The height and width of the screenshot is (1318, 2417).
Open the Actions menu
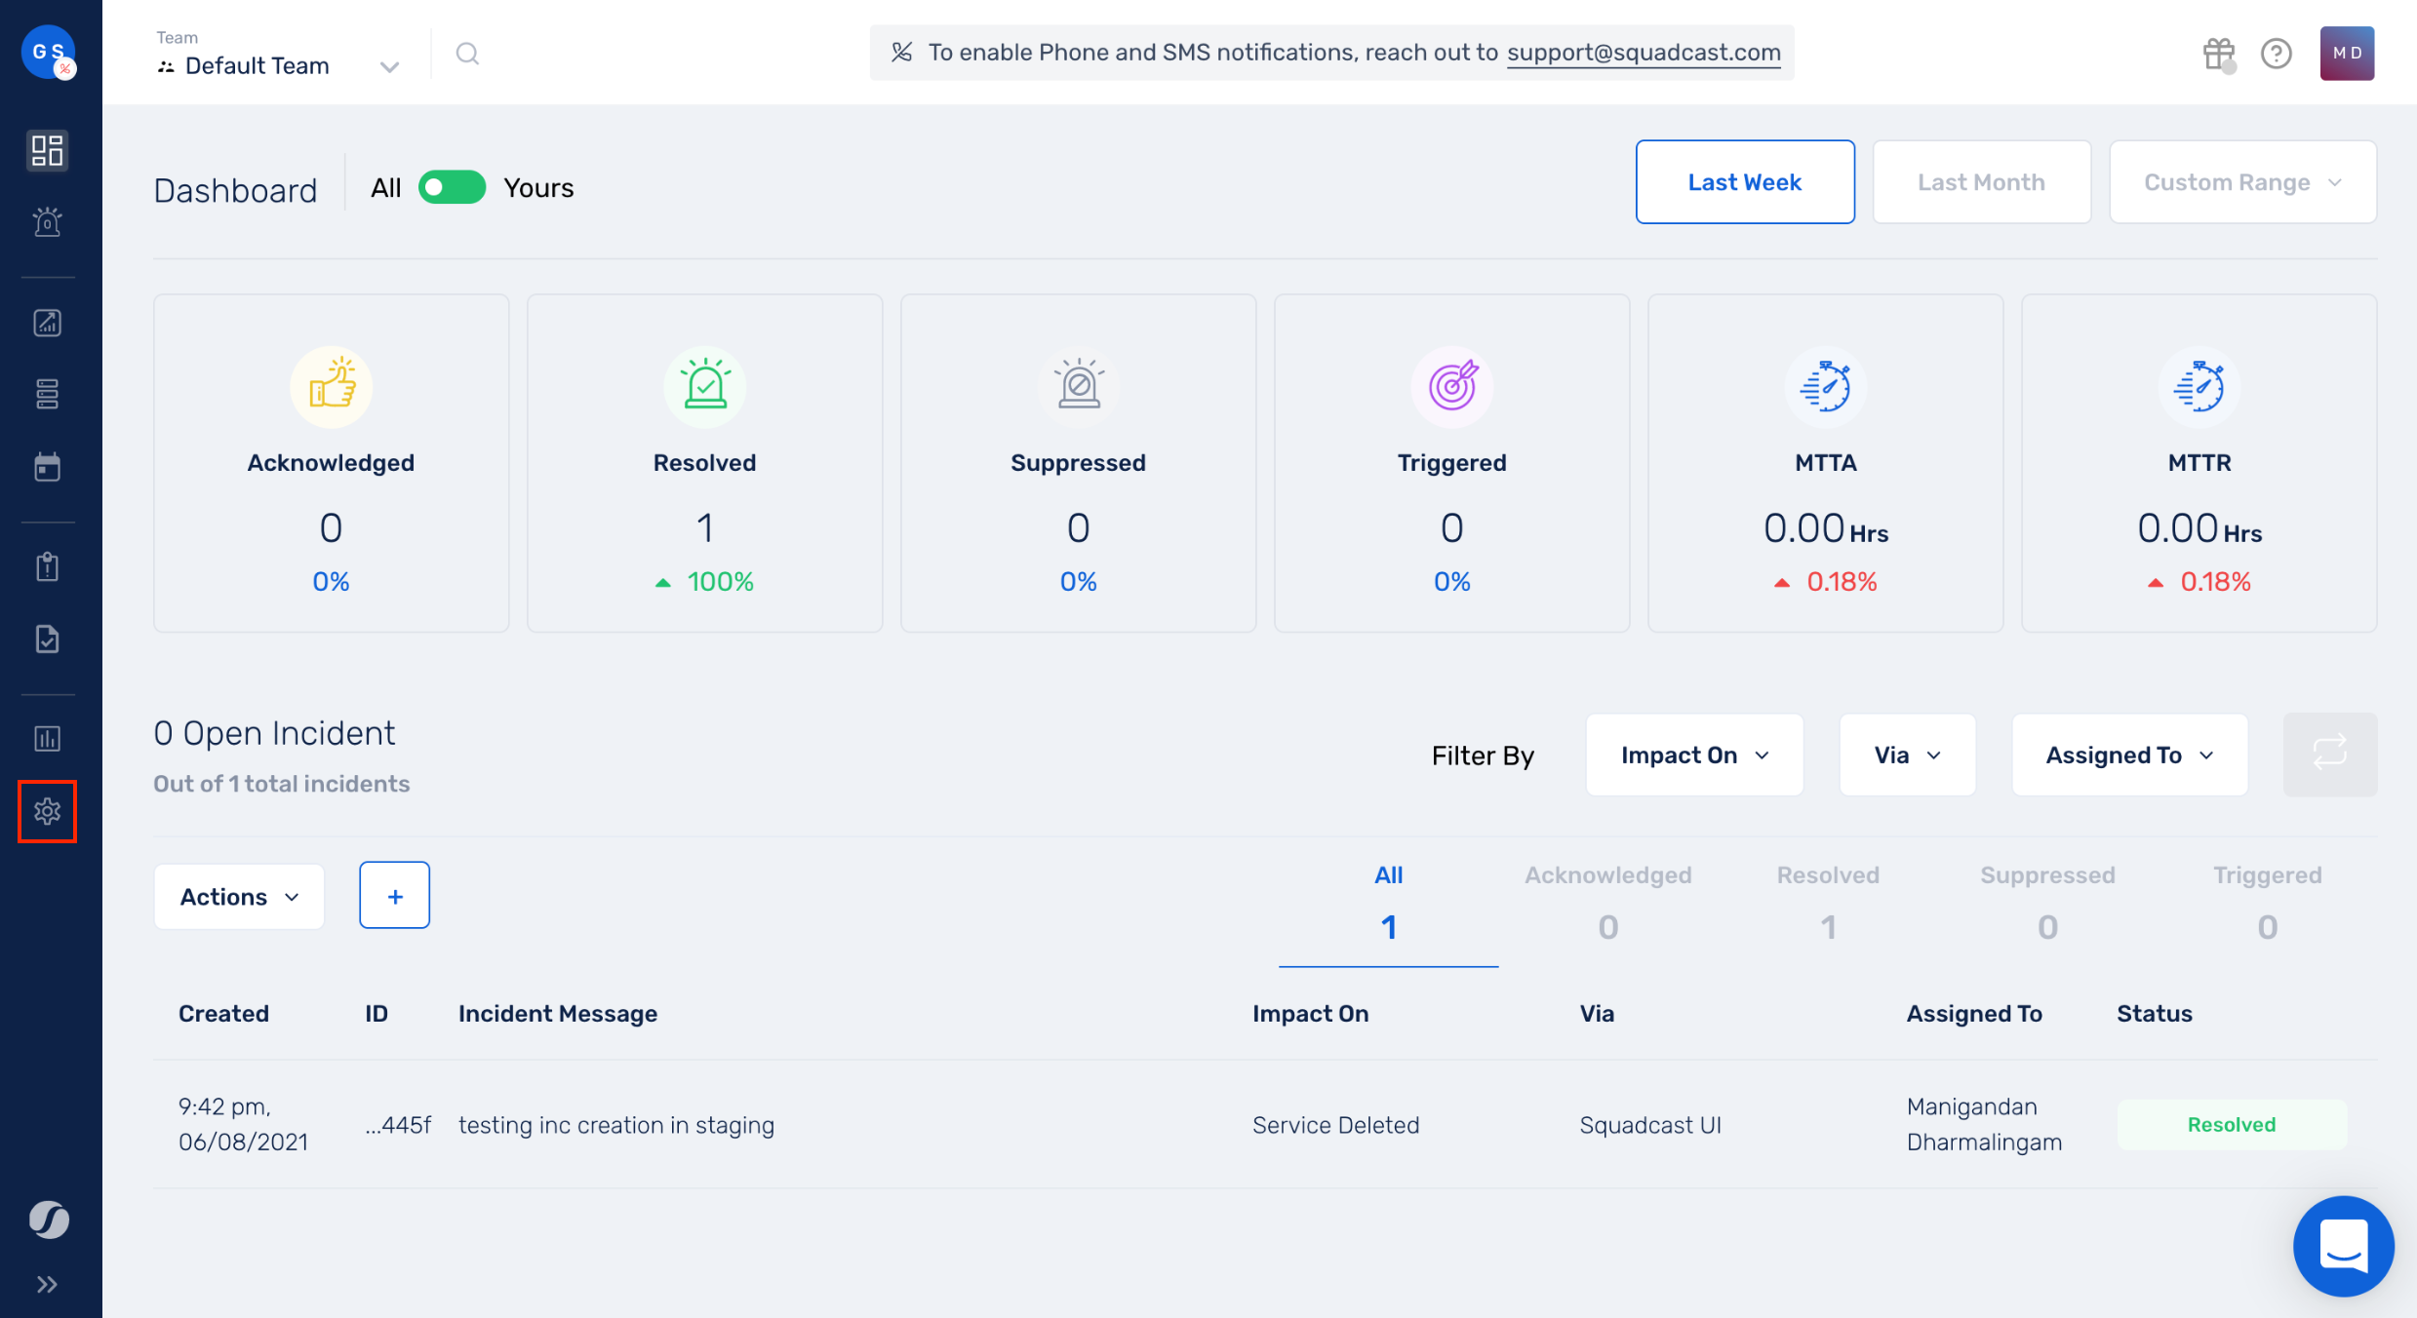click(238, 896)
